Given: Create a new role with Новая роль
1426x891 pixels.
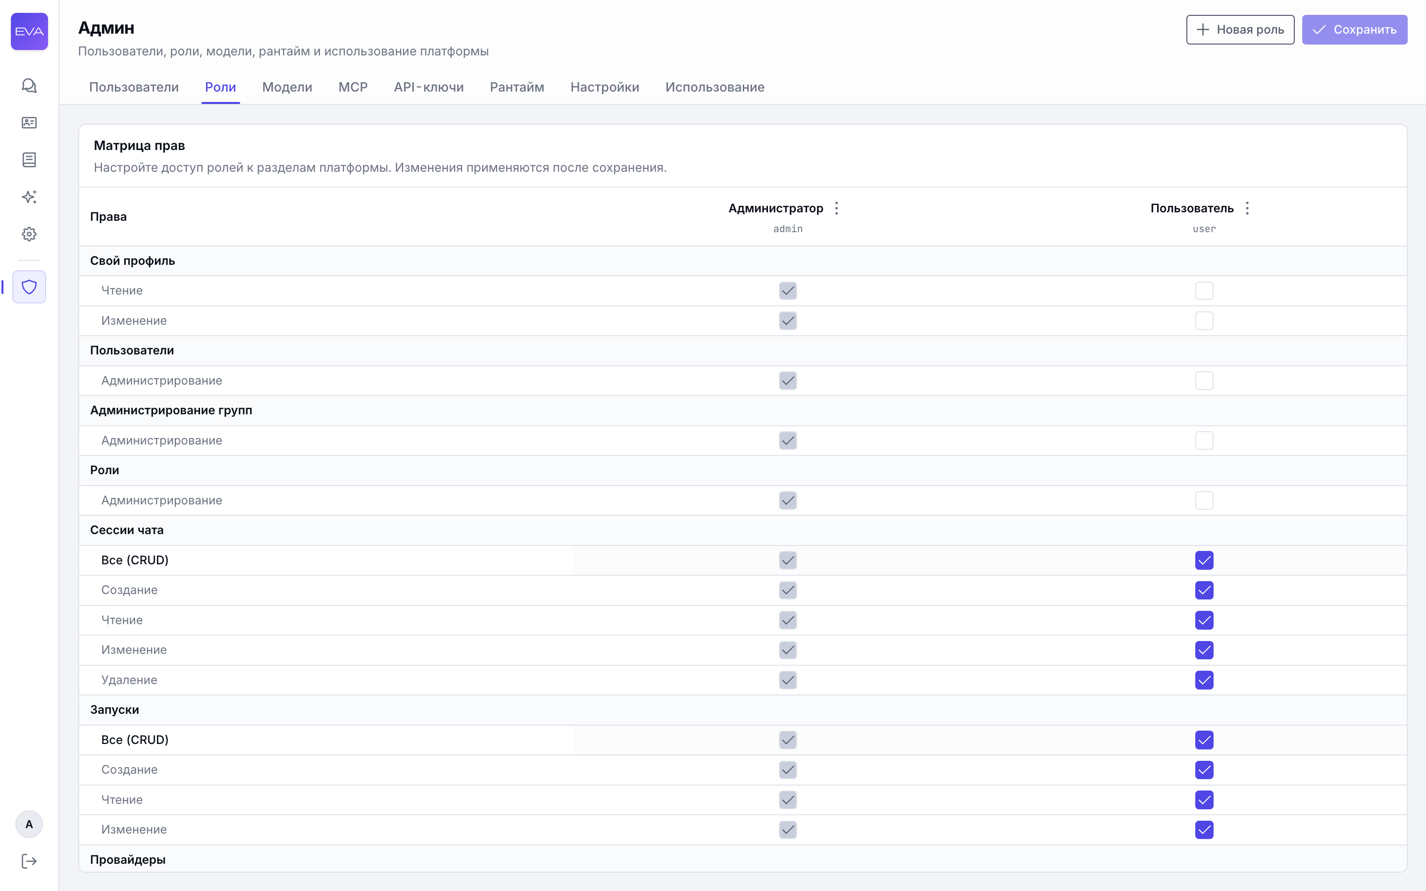Looking at the screenshot, I should (x=1240, y=30).
